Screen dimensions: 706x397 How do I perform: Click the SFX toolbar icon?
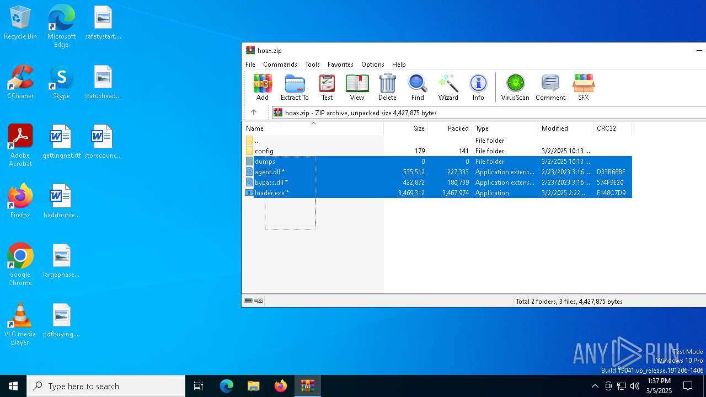click(583, 87)
